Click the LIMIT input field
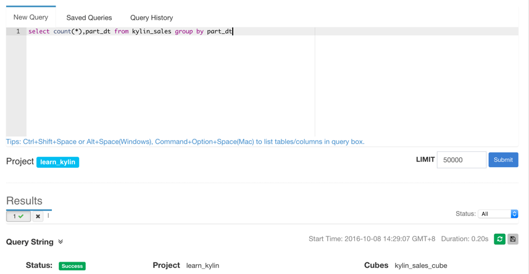 [x=461, y=160]
